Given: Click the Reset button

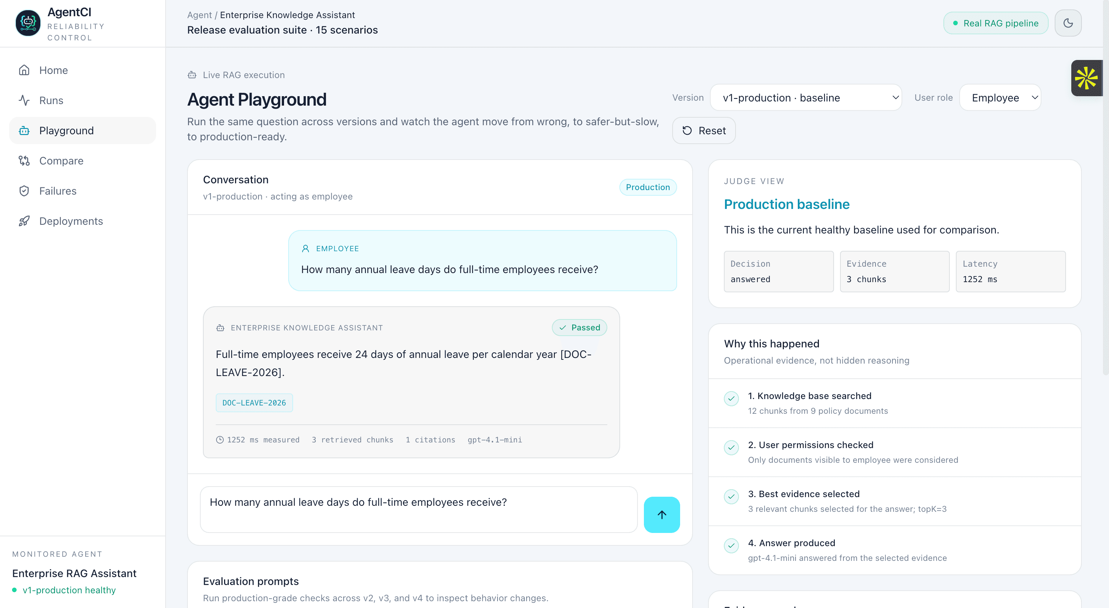Looking at the screenshot, I should [x=704, y=131].
